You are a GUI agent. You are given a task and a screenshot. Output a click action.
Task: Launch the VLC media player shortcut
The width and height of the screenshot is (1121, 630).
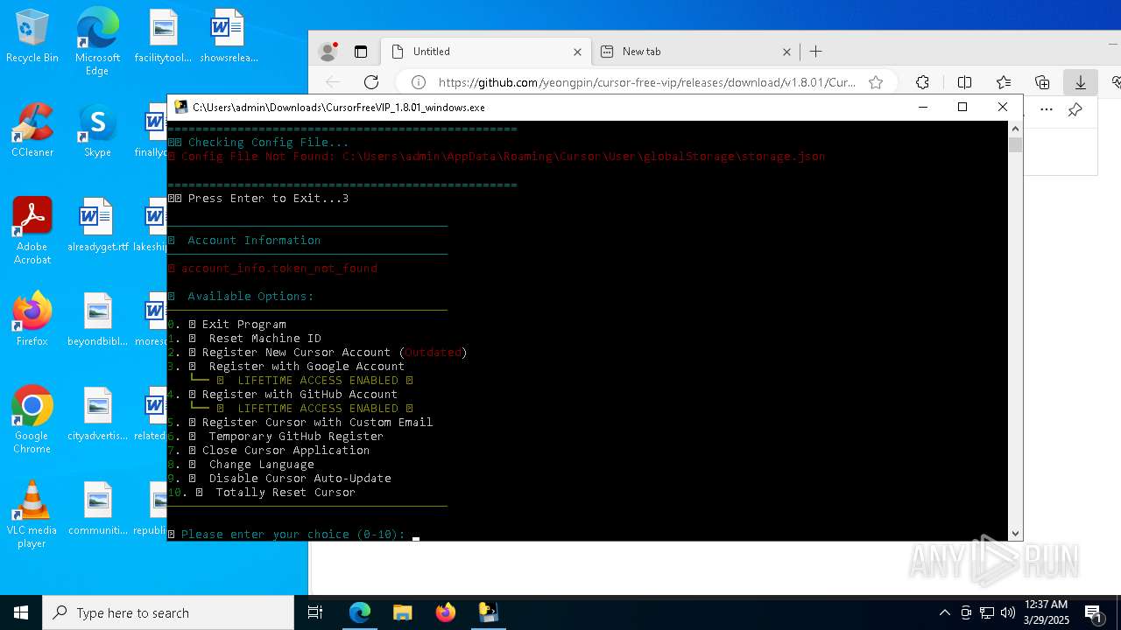click(32, 514)
